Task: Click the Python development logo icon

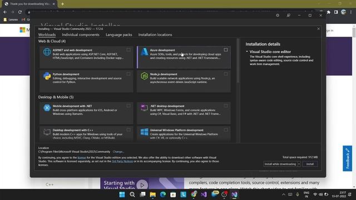Action: [47, 76]
